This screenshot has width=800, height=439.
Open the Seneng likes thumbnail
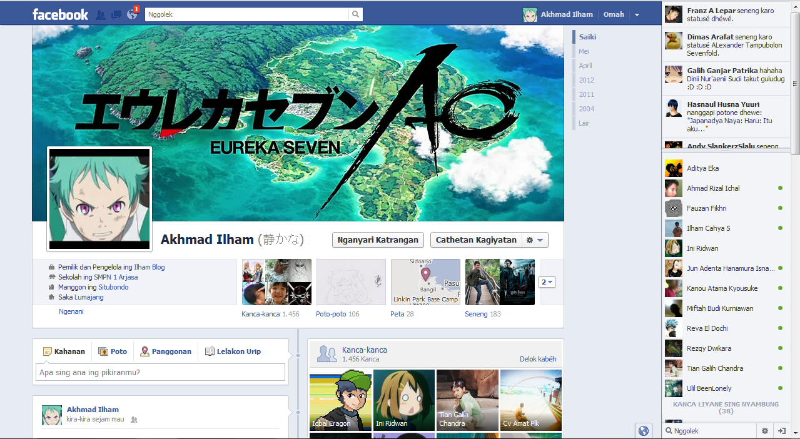500,282
